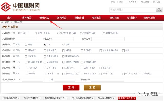Open the 数据分析 navigation tab
The width and height of the screenshot is (164, 101).
click(79, 18)
